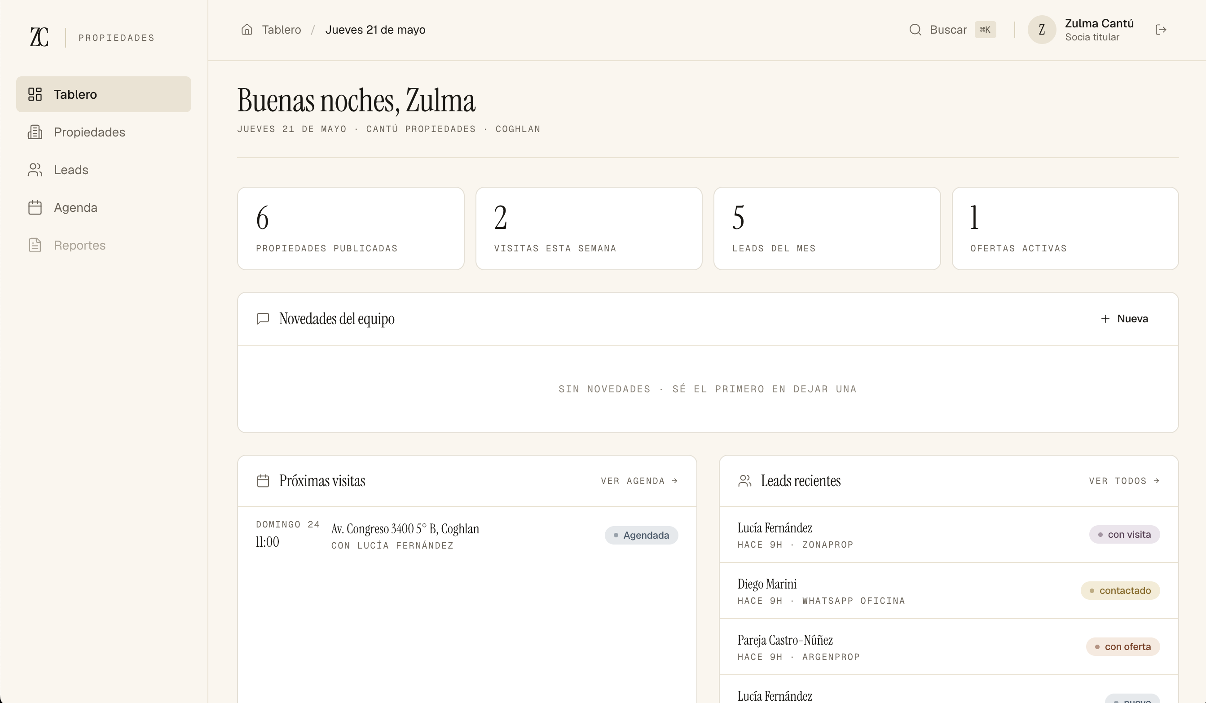
Task: Click the calendar icon beside Próximas visitas
Action: click(263, 481)
